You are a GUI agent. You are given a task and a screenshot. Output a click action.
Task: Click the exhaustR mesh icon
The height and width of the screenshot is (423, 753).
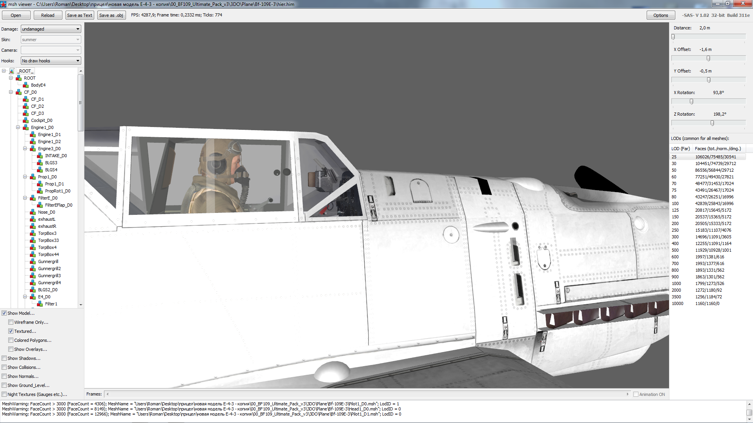tap(33, 226)
